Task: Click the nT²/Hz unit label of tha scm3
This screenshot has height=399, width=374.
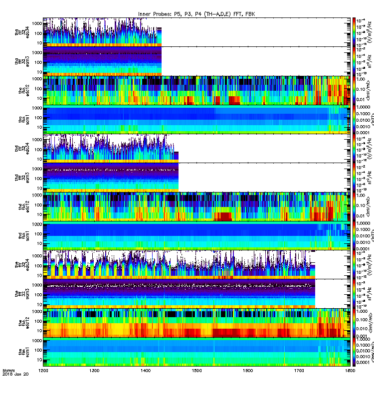Action: click(x=371, y=61)
